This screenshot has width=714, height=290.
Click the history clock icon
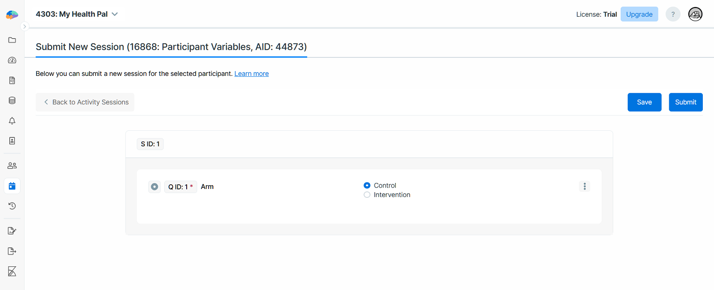point(12,206)
